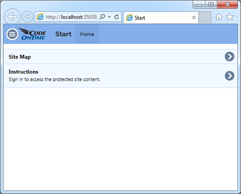Go forward with browser forward arrow
Viewport: 241px width, 194px height.
[28, 17]
